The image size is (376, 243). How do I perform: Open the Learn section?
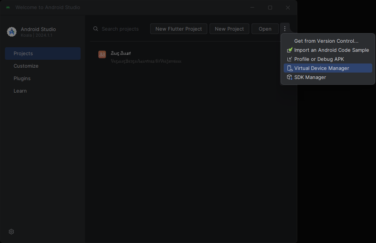(43, 91)
